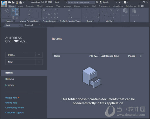Viewport: 150px width, 119px height.
Task: Expand the Create Ground Data panel
Action: 40,21
